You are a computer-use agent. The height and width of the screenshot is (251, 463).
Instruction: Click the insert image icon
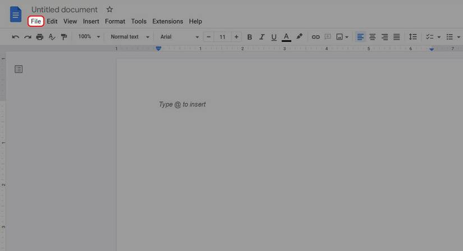(340, 37)
